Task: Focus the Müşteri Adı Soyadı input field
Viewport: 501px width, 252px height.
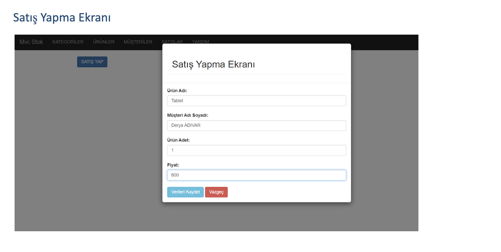Action: tap(256, 125)
